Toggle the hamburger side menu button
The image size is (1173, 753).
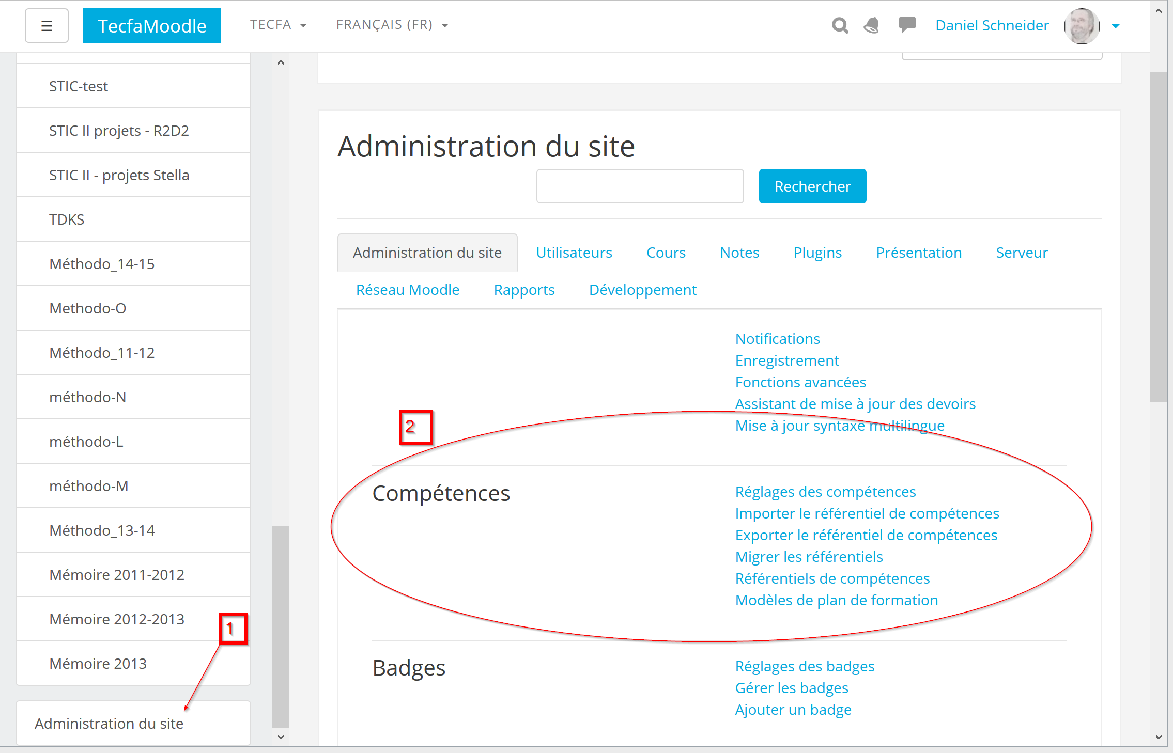pyautogui.click(x=47, y=25)
